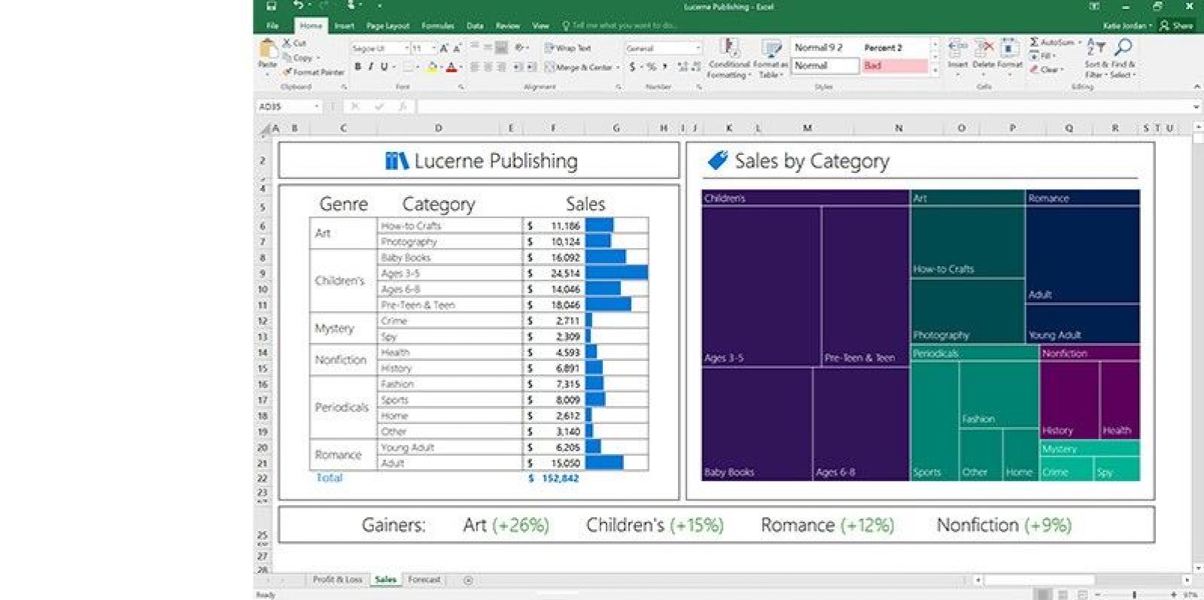
Task: Apply Percent Style from Number group
Action: [x=651, y=67]
